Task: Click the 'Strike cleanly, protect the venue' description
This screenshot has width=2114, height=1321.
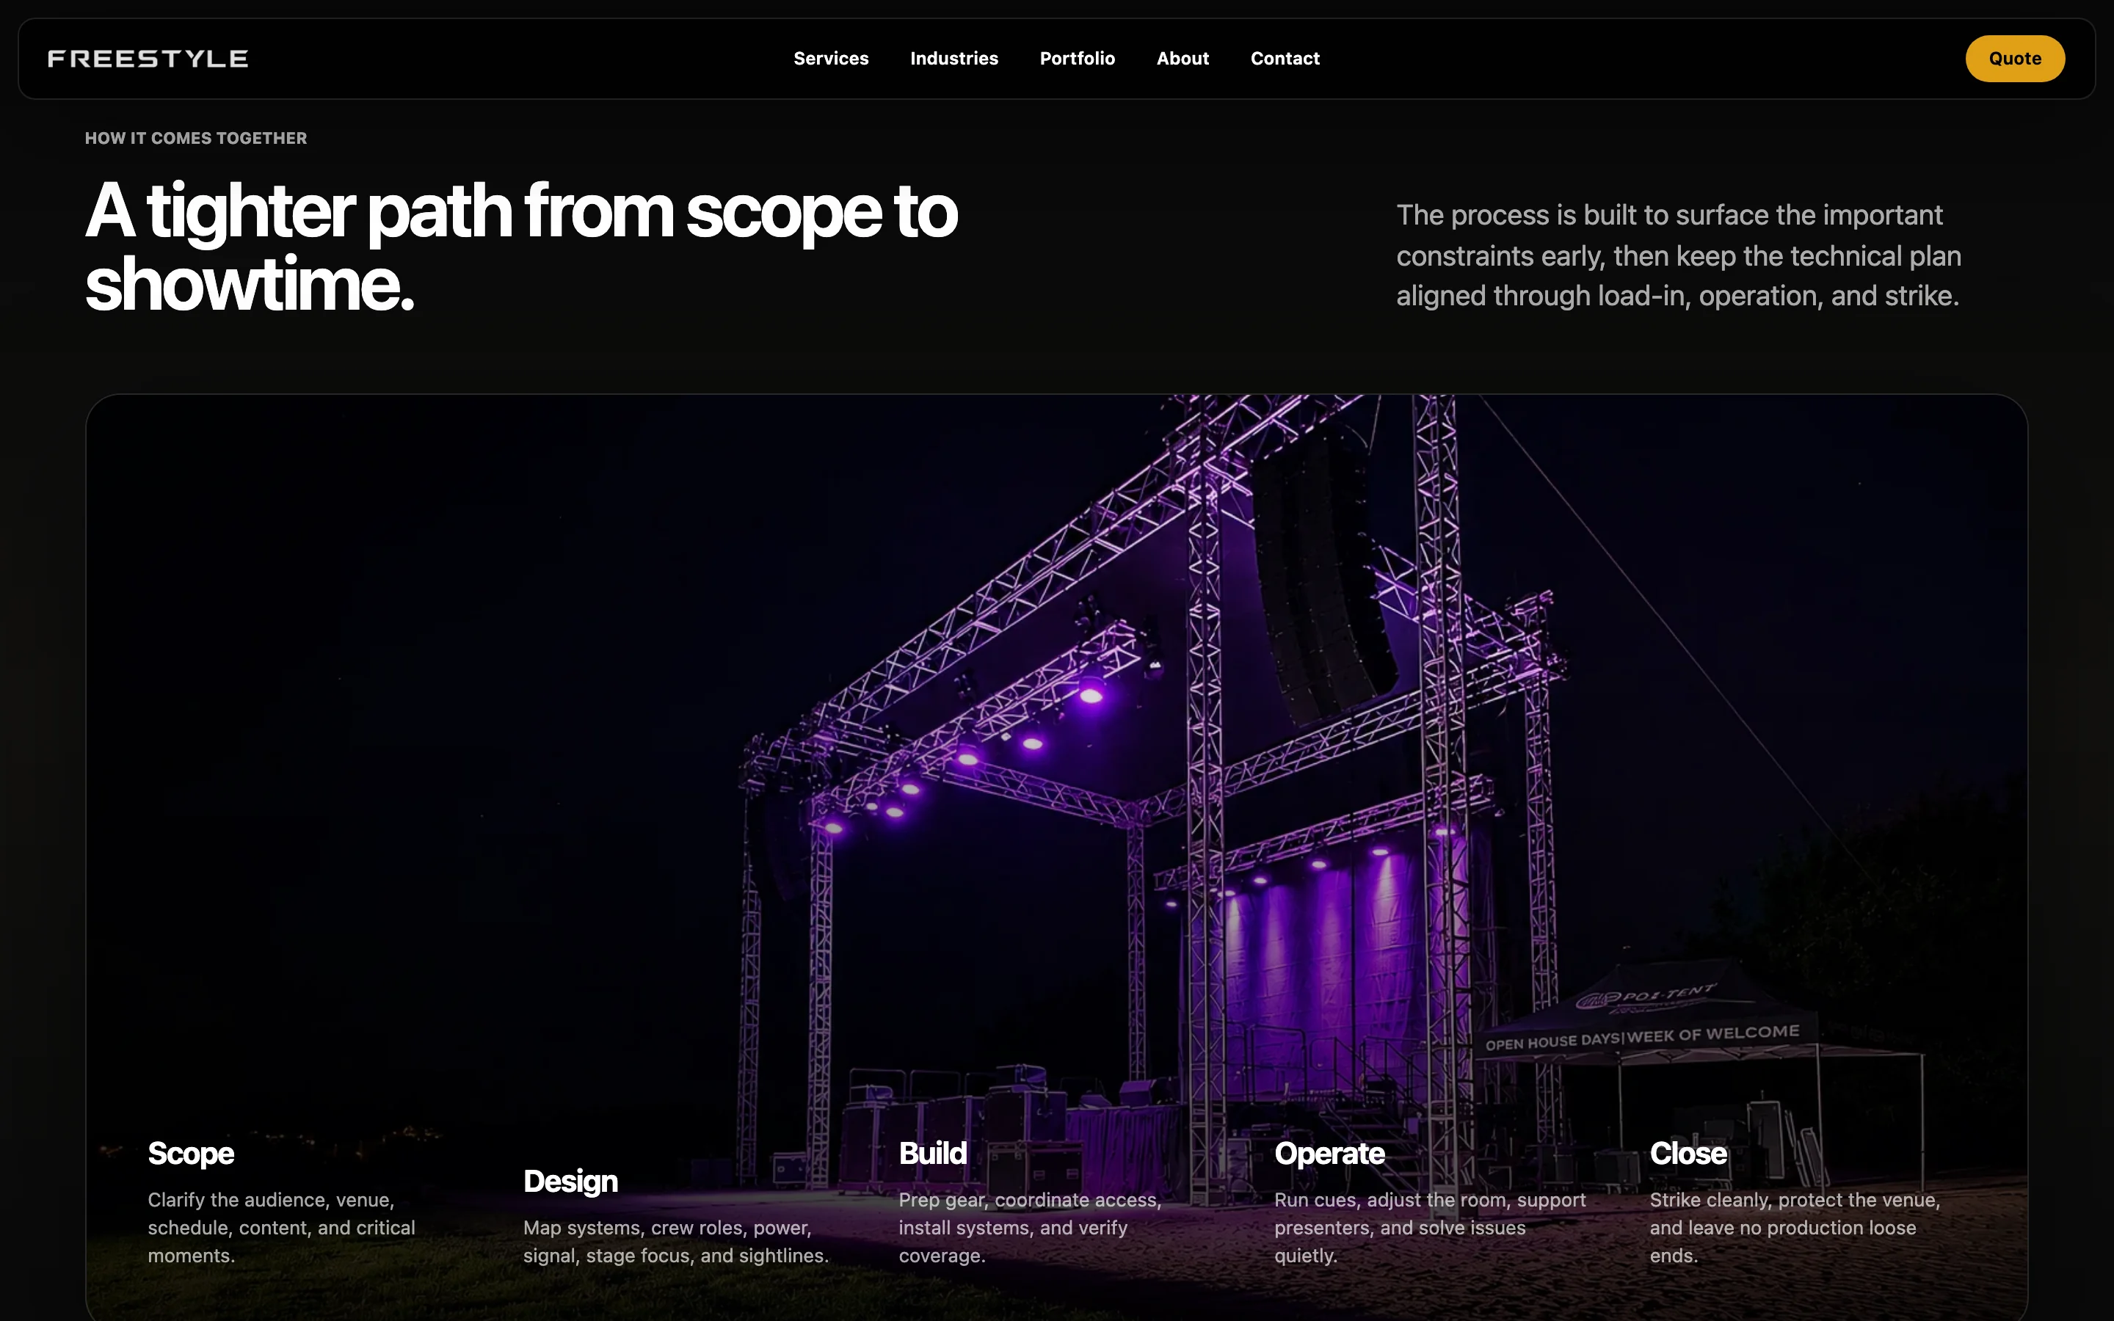Action: (x=1794, y=1228)
